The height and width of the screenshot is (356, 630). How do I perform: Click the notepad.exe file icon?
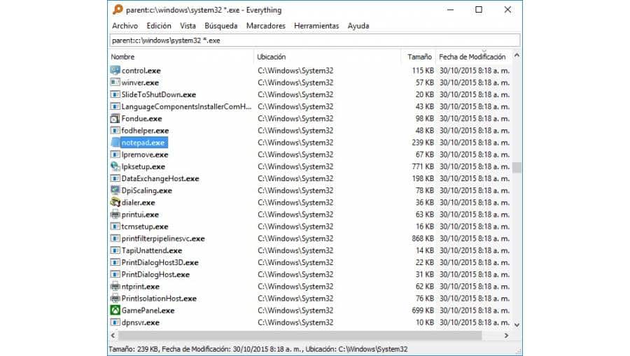coord(115,143)
